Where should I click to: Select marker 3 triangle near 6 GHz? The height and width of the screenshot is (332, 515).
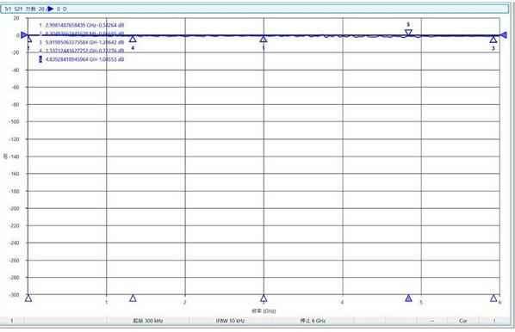[493, 40]
